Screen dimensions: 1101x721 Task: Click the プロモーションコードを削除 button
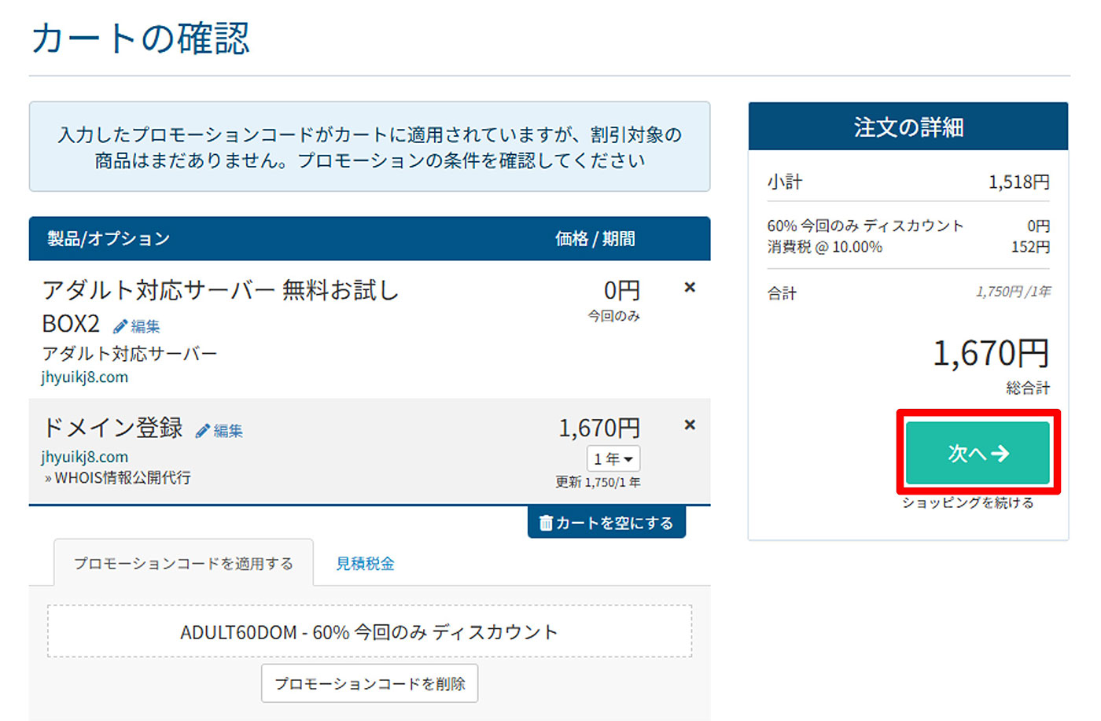tap(370, 683)
